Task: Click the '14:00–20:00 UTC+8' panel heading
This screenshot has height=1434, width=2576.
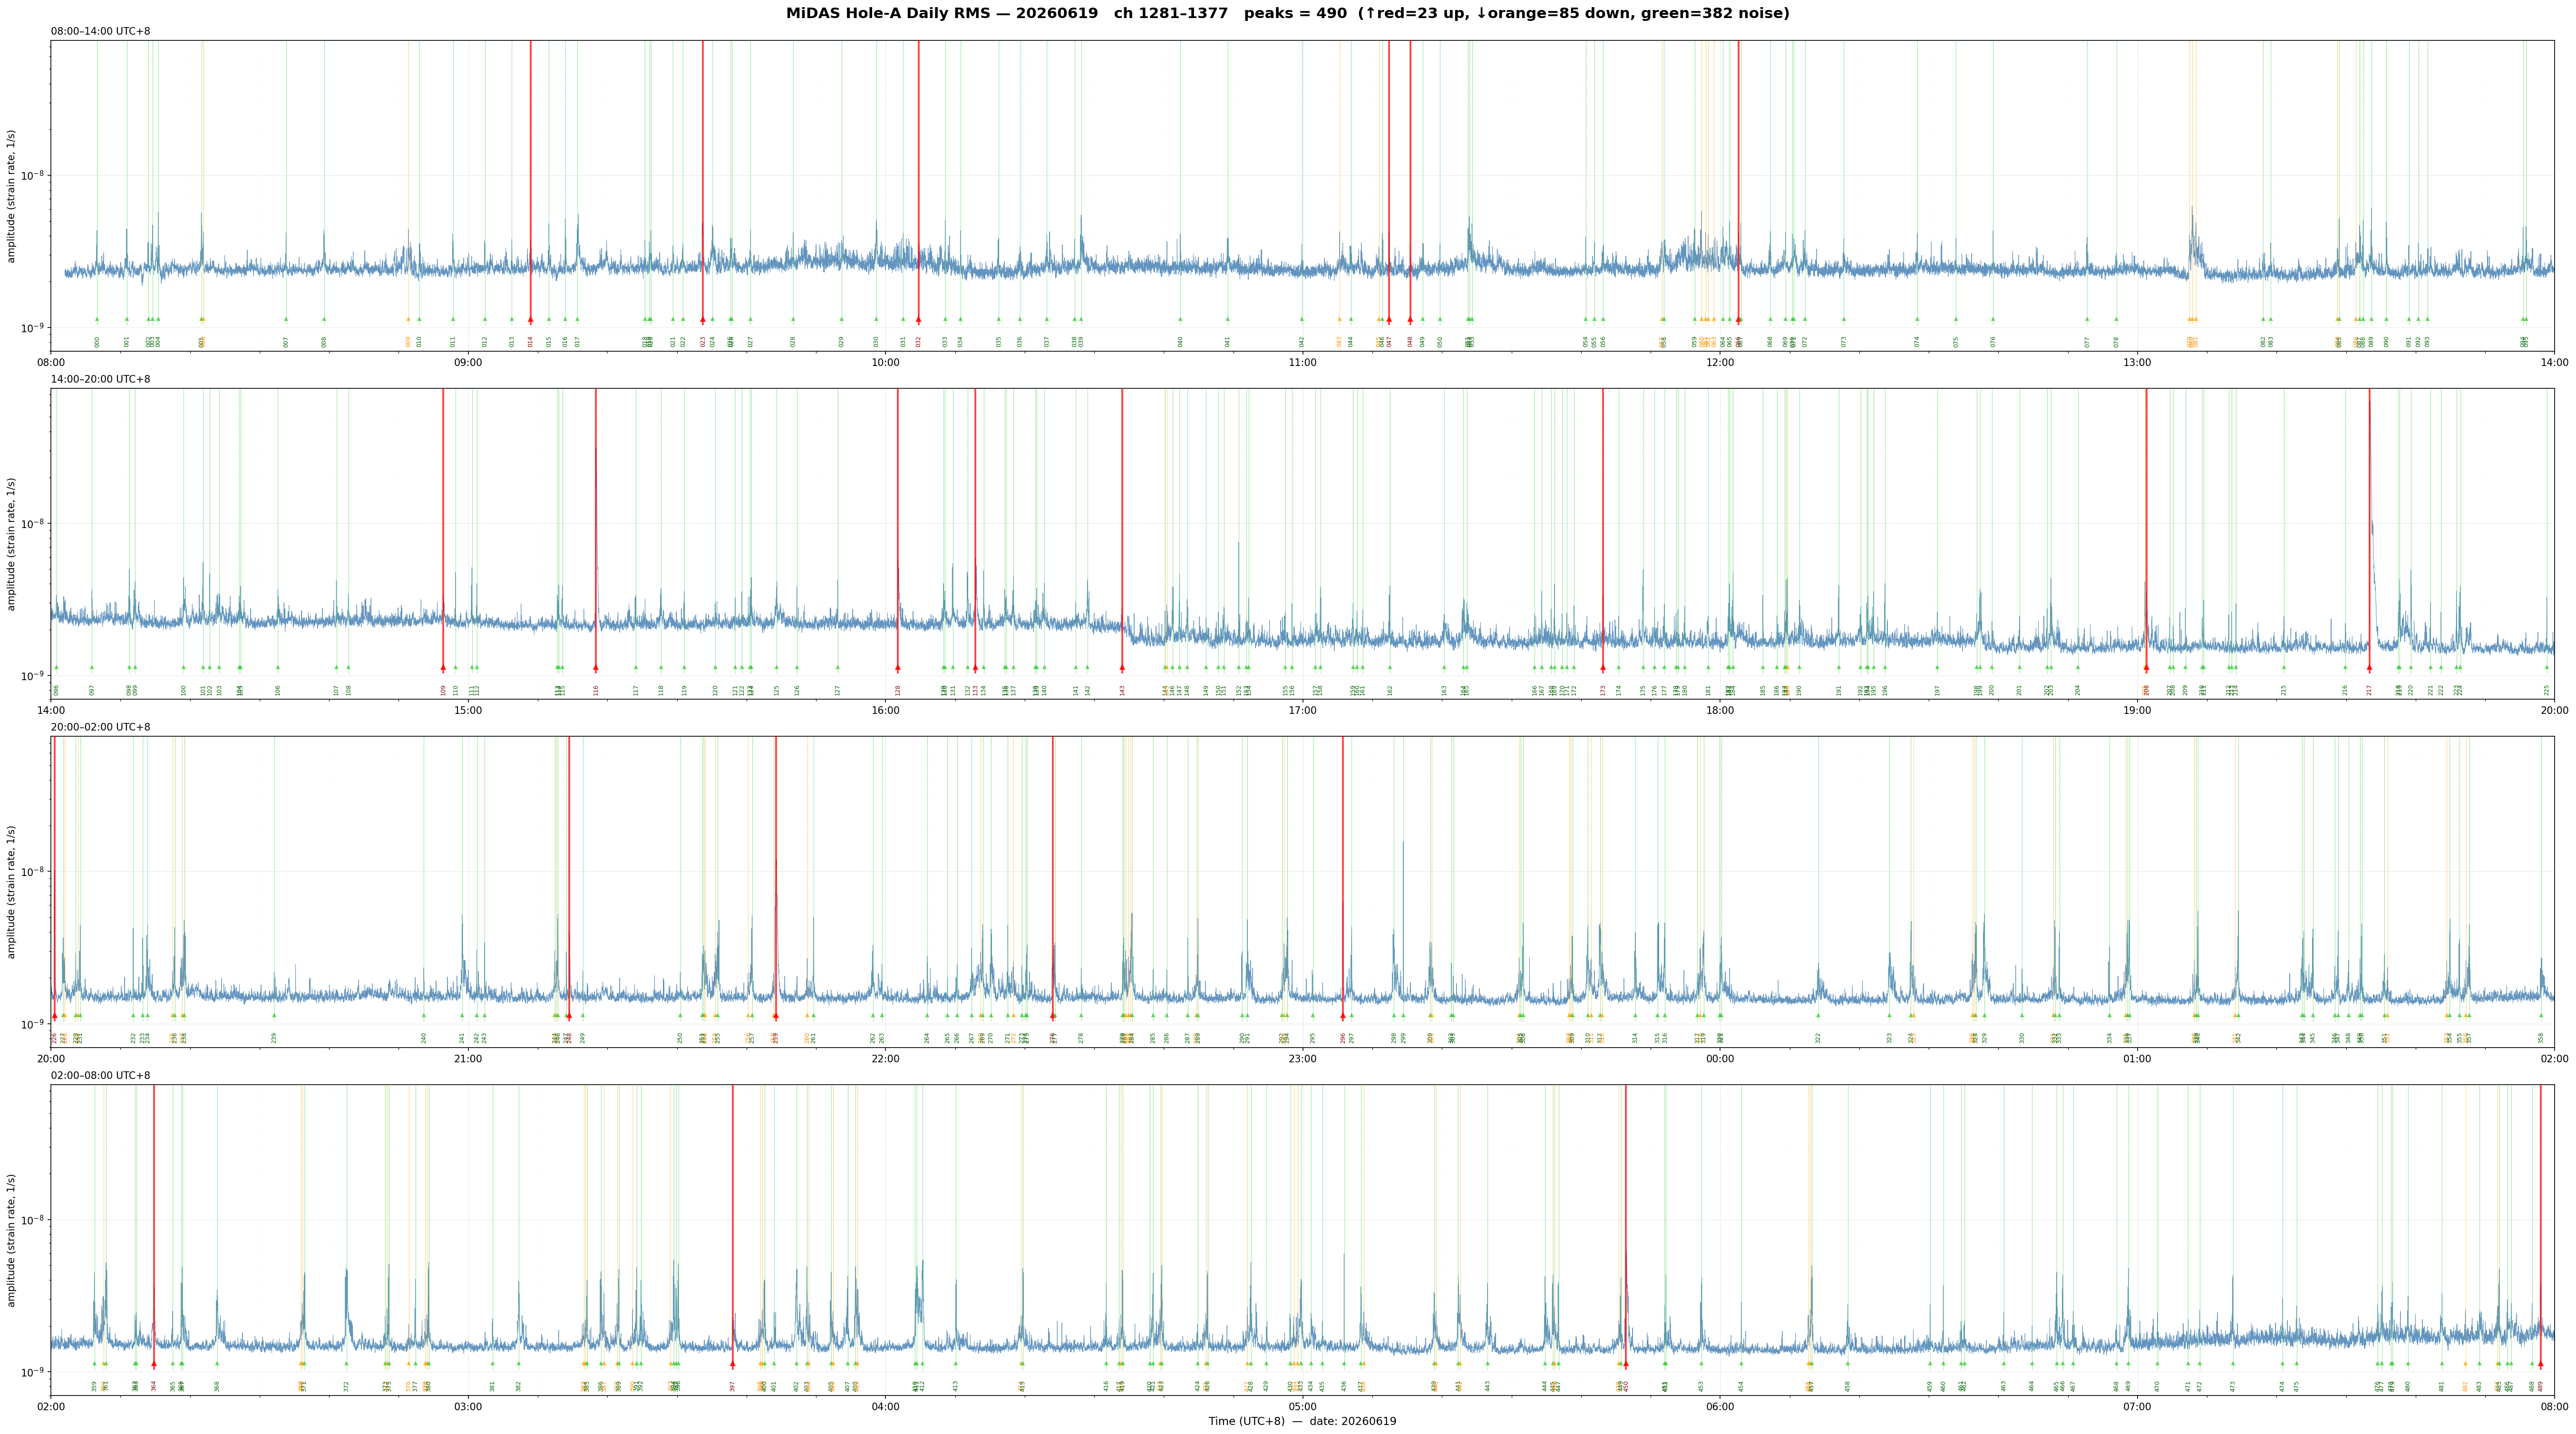Action: (101, 380)
